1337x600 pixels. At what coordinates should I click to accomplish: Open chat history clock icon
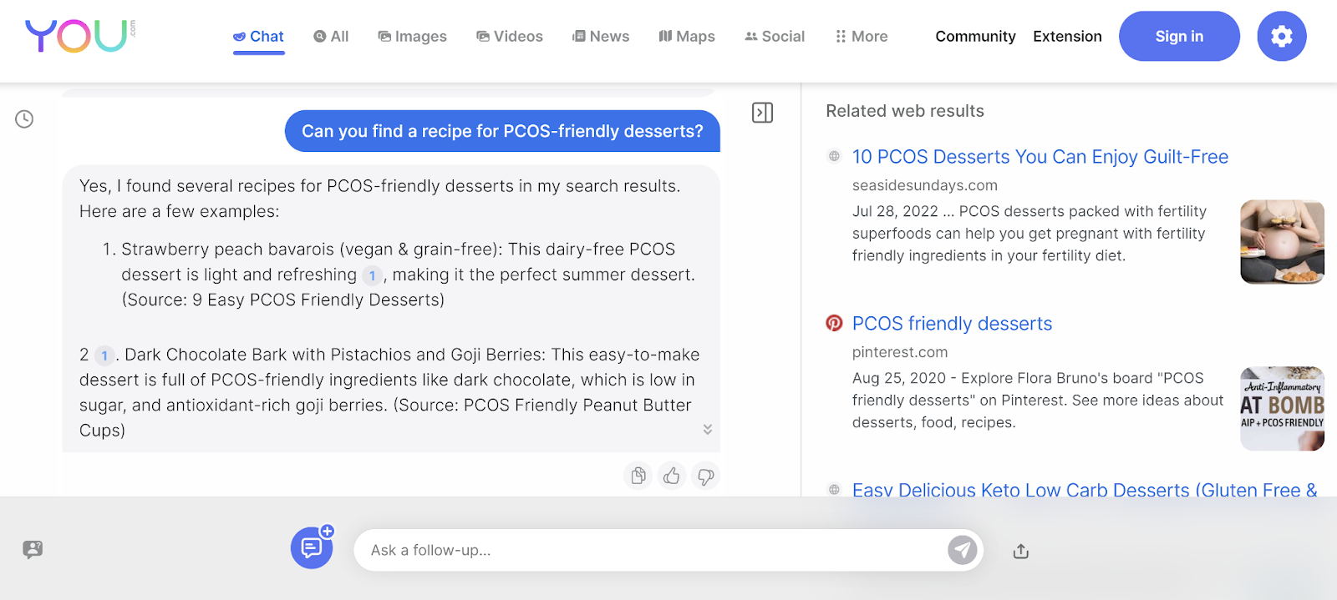[x=24, y=119]
